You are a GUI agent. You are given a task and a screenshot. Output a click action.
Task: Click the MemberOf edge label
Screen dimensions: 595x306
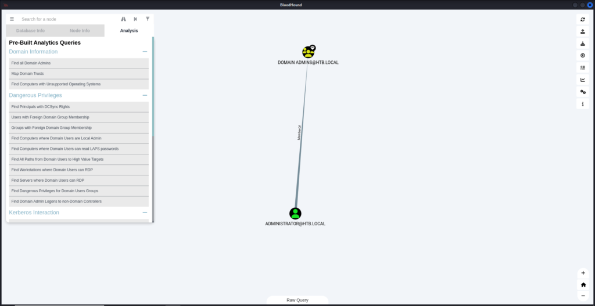299,133
